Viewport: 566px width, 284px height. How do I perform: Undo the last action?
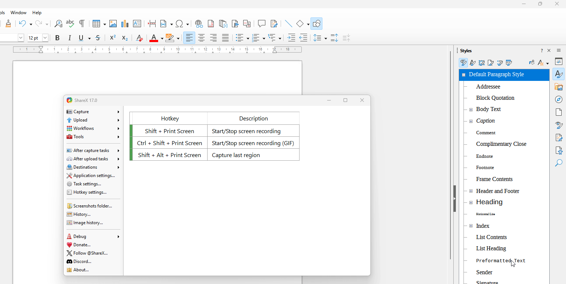click(23, 24)
